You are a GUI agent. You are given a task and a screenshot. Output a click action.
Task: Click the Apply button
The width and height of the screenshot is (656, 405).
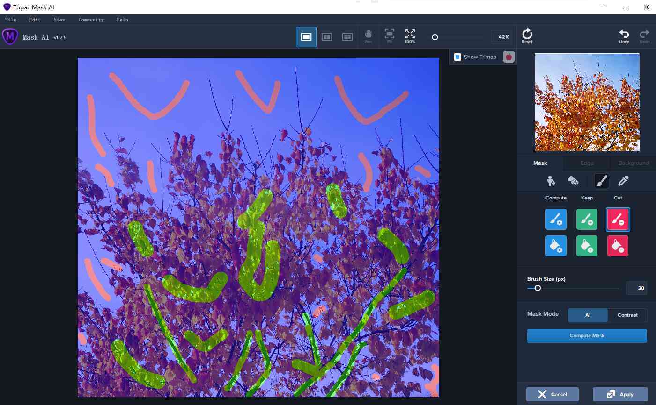pos(620,394)
